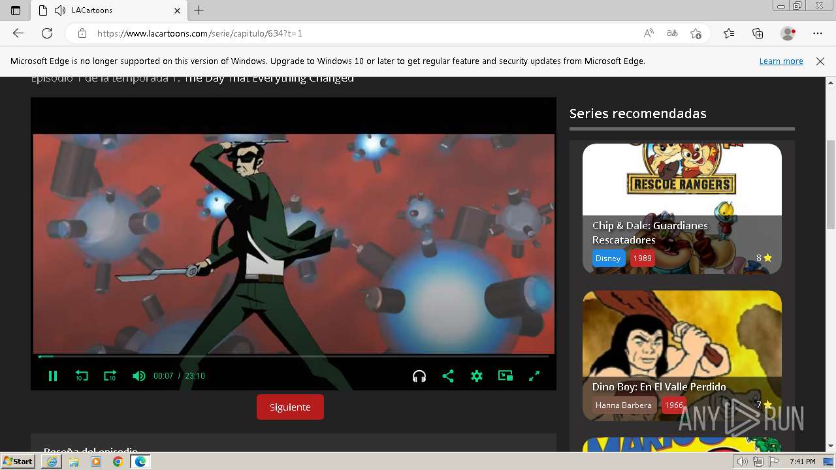Select Microsoft Edge taskbar icon
836x470 pixels.
pyautogui.click(x=140, y=462)
